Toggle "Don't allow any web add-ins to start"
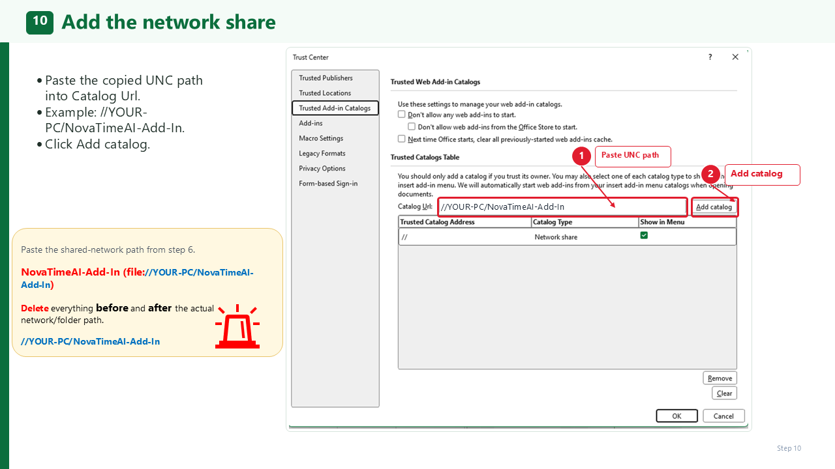Image resolution: width=835 pixels, height=469 pixels. (x=402, y=115)
